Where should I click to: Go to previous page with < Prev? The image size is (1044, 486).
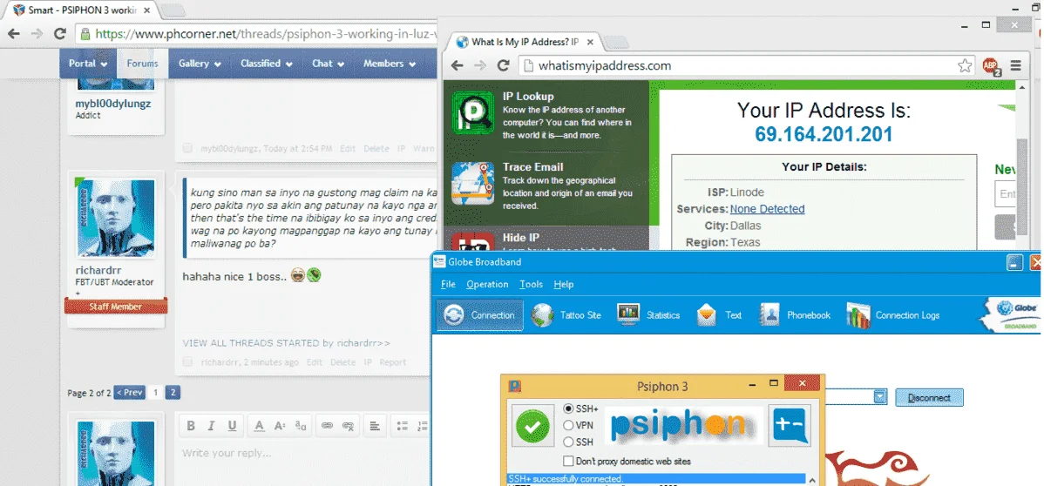(x=129, y=393)
